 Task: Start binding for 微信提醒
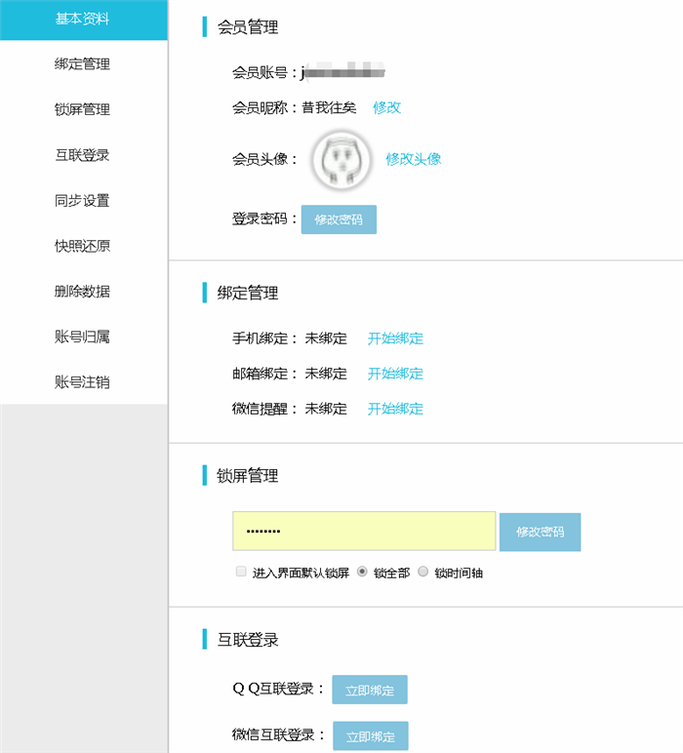395,409
